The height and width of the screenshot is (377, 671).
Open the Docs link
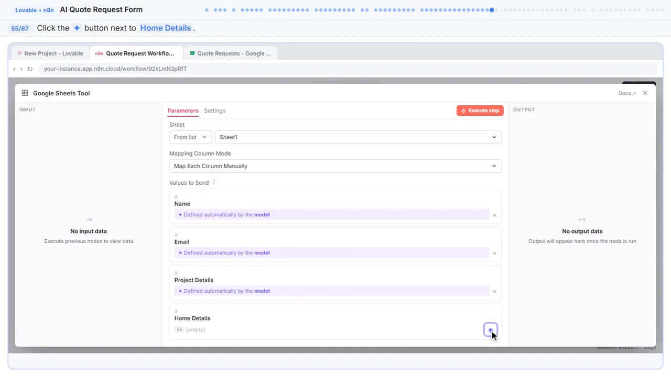coord(627,93)
